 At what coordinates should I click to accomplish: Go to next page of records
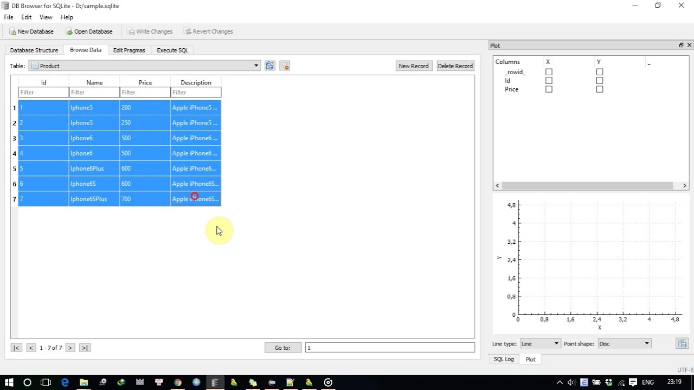pyautogui.click(x=70, y=348)
